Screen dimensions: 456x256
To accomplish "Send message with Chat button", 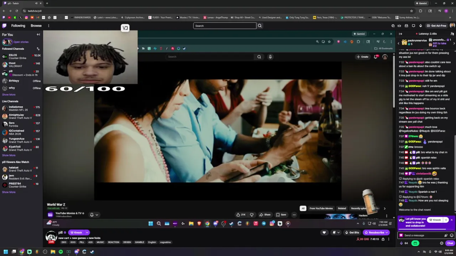I will [x=450, y=243].
